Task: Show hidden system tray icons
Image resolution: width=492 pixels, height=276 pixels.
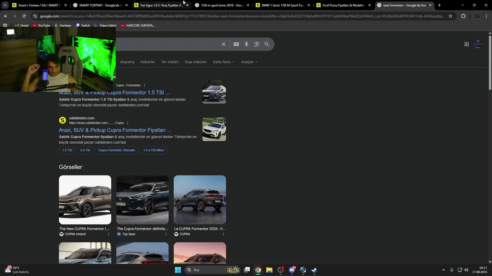Action: coord(443,270)
